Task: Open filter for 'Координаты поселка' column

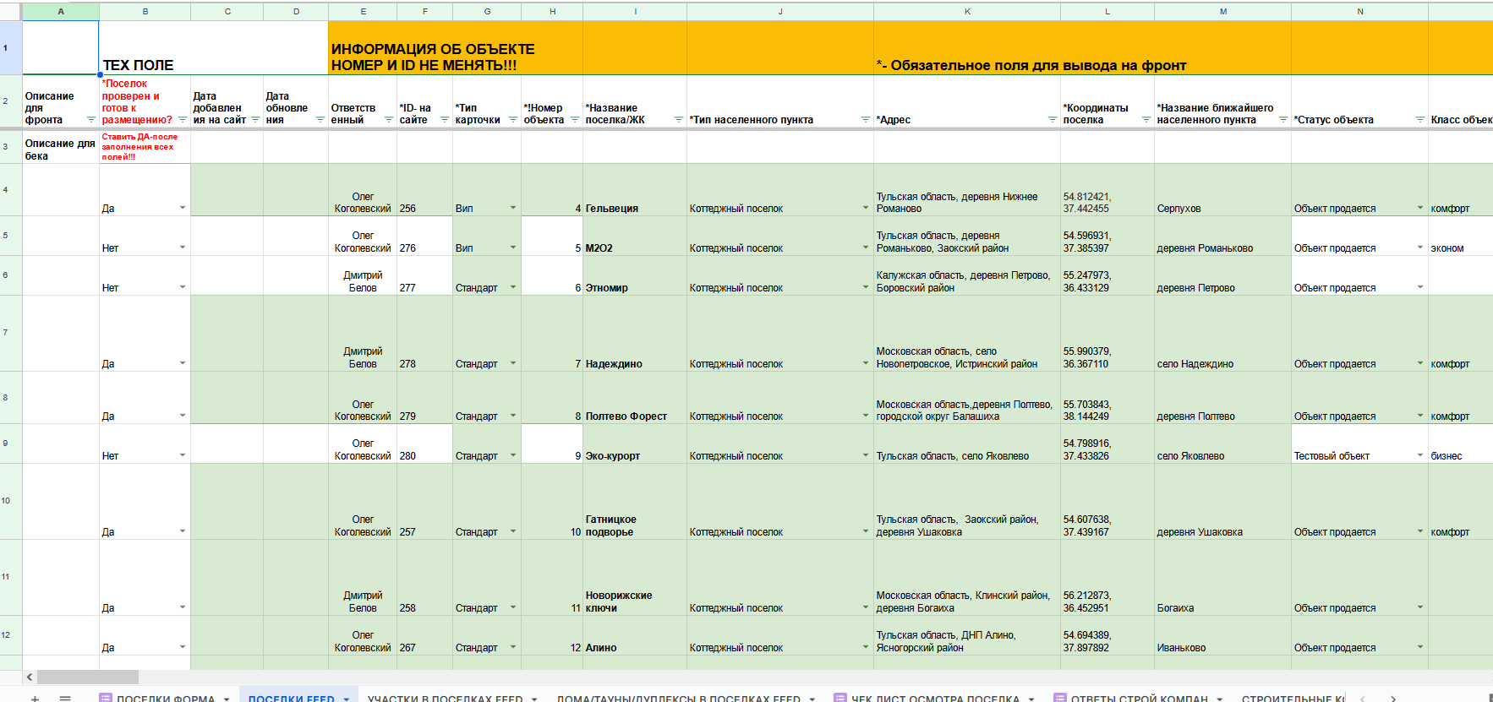Action: click(1146, 120)
